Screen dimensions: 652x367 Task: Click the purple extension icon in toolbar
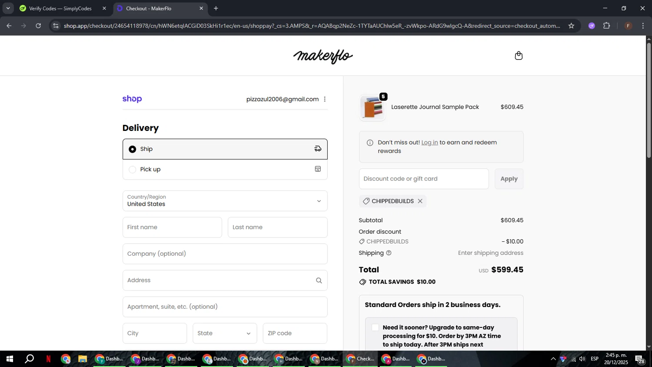592,26
